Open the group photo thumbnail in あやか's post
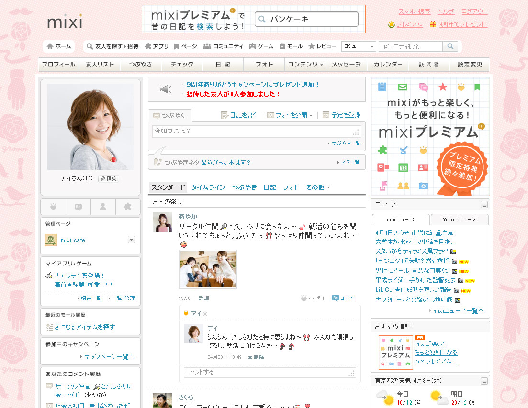The height and width of the screenshot is (408, 528). (208, 269)
